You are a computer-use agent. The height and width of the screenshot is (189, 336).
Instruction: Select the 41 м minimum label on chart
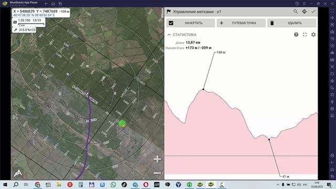tap(286, 176)
